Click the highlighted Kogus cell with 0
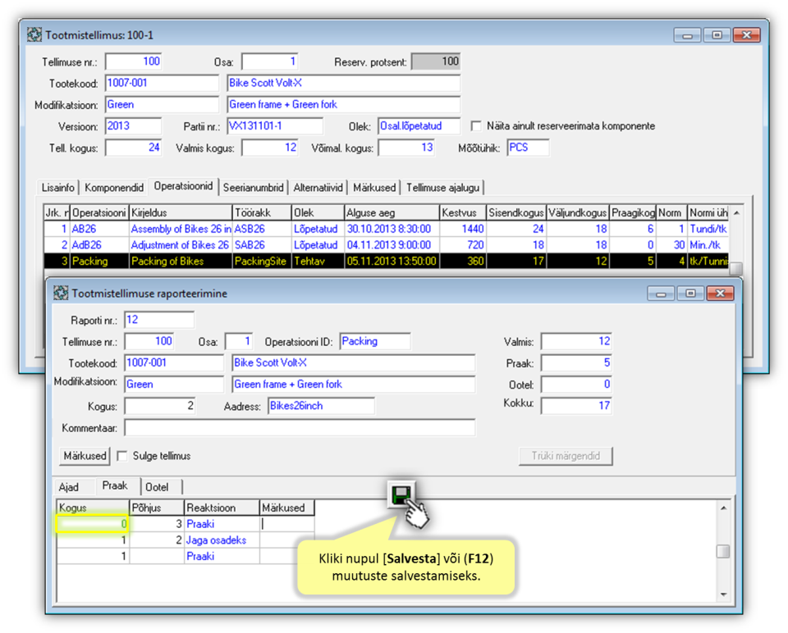788x633 pixels. click(x=92, y=524)
